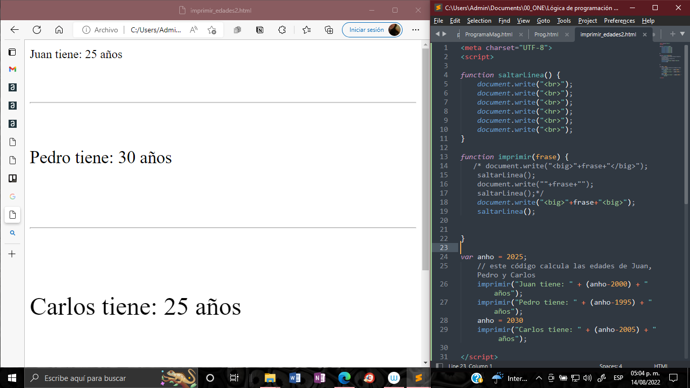Open the Help menu in Sublime
The height and width of the screenshot is (388, 690).
tap(648, 21)
